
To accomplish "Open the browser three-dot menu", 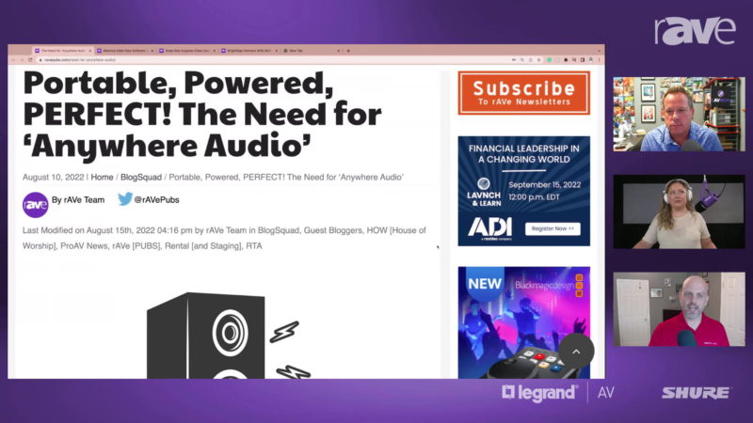I will coord(599,59).
